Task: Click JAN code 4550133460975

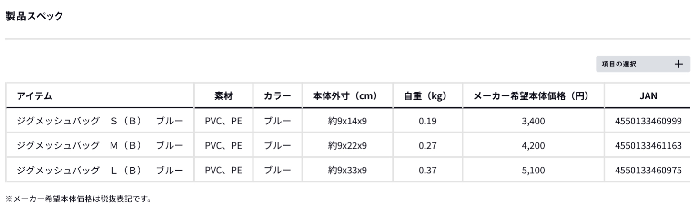Action: [x=648, y=170]
